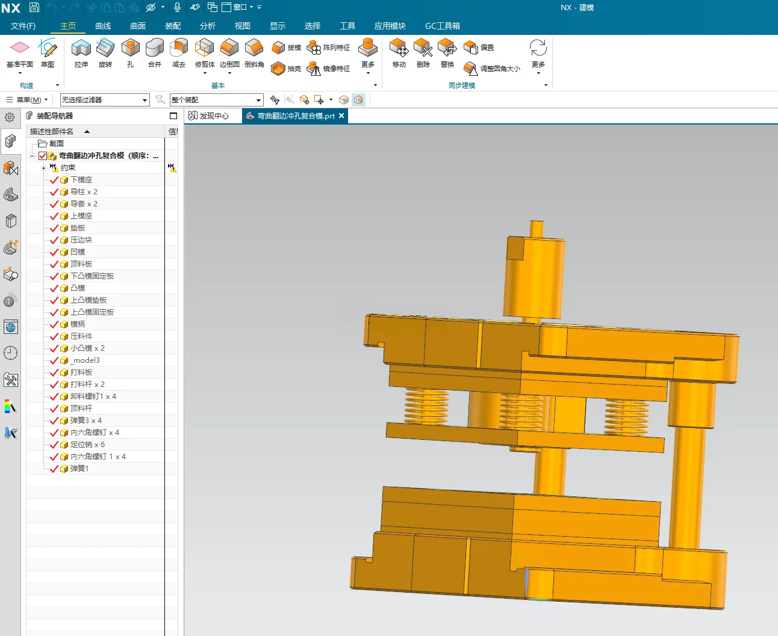
Task: Click the Mirror Feature (镜像特征) tool
Action: 328,69
